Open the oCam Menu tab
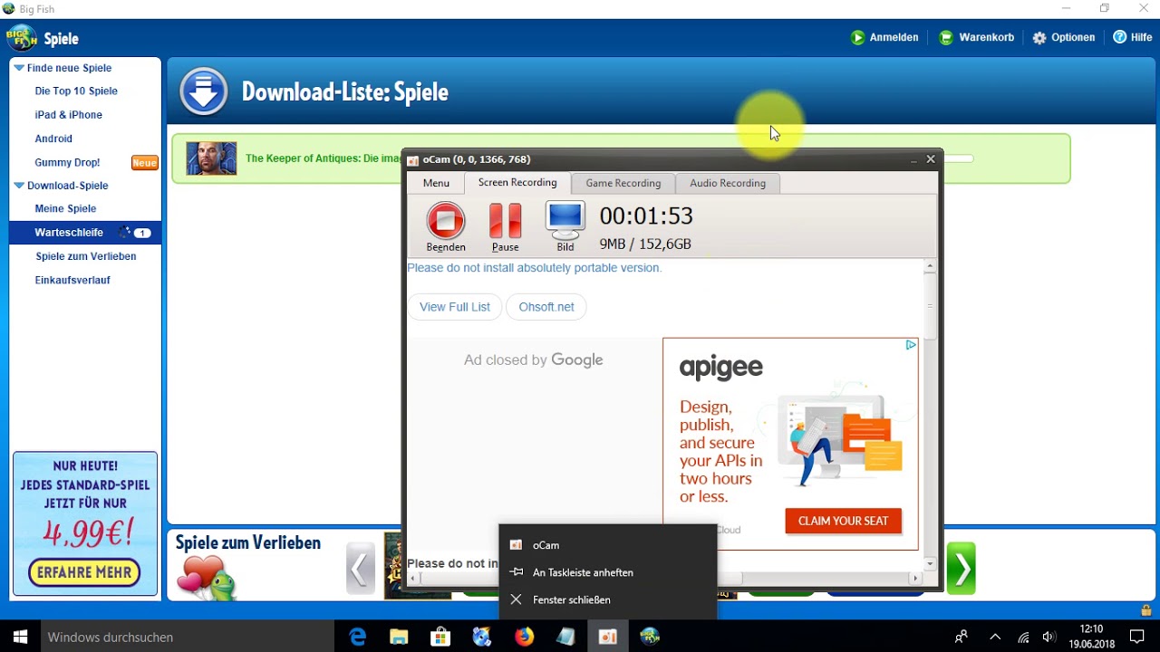The width and height of the screenshot is (1160, 652). pyautogui.click(x=436, y=183)
